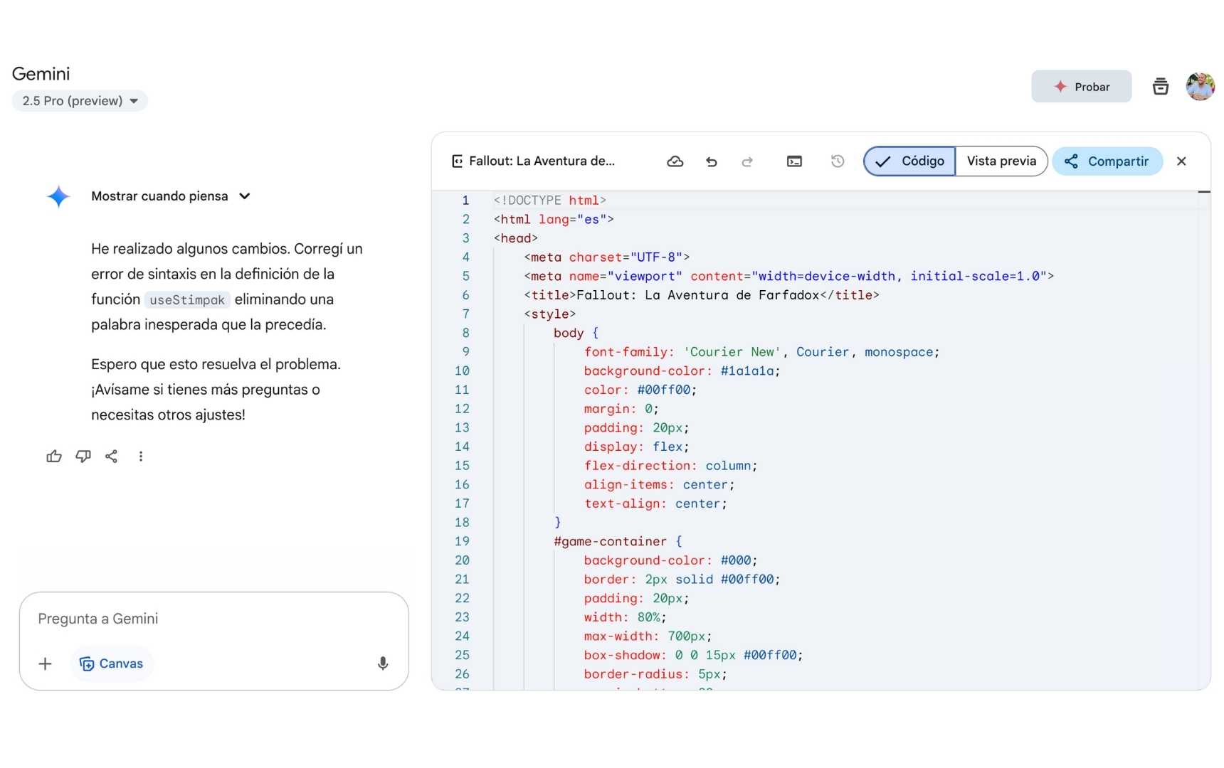Click the redo arrow icon
The image size is (1224, 768).
[x=746, y=161]
